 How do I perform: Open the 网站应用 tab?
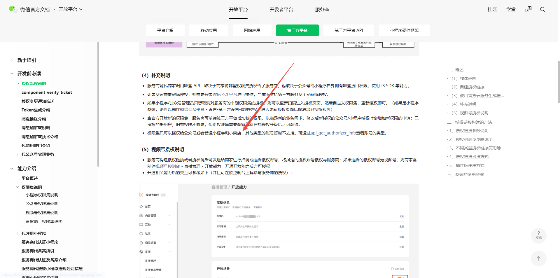pyautogui.click(x=252, y=30)
